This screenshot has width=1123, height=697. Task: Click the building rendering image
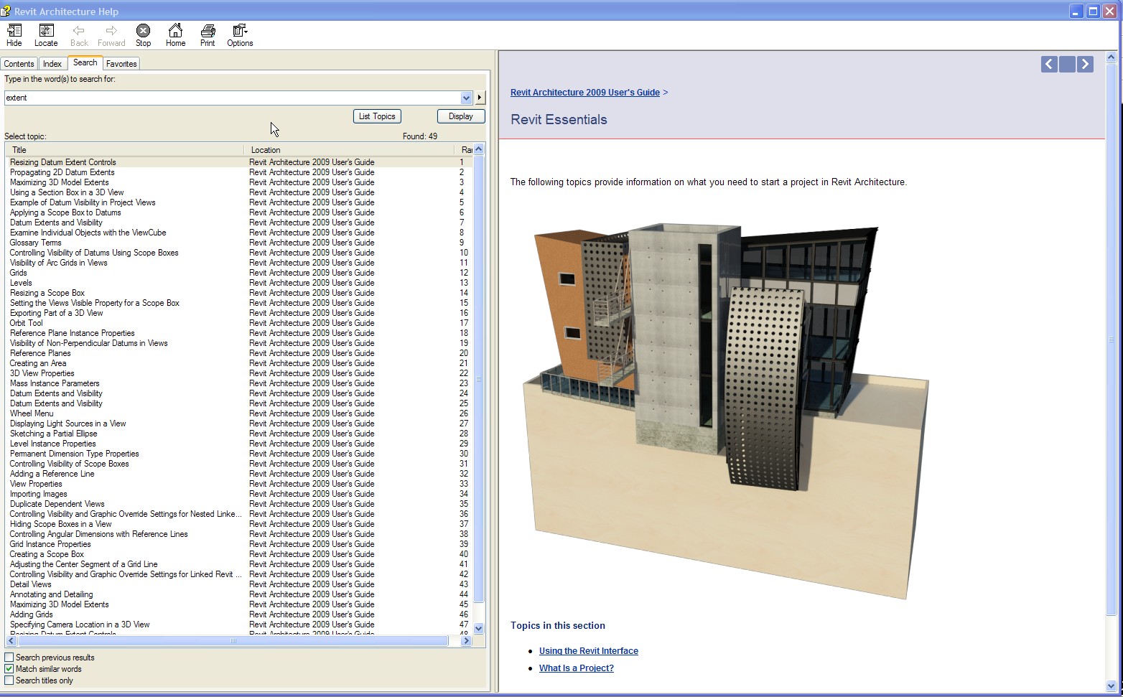[x=725, y=411]
